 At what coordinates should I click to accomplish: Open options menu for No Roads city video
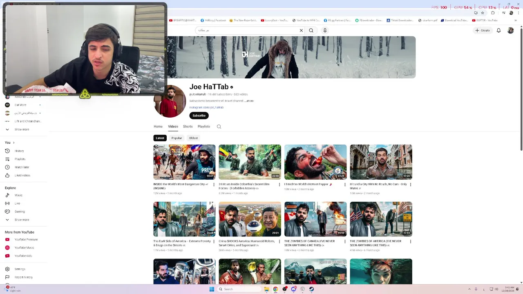(410, 185)
